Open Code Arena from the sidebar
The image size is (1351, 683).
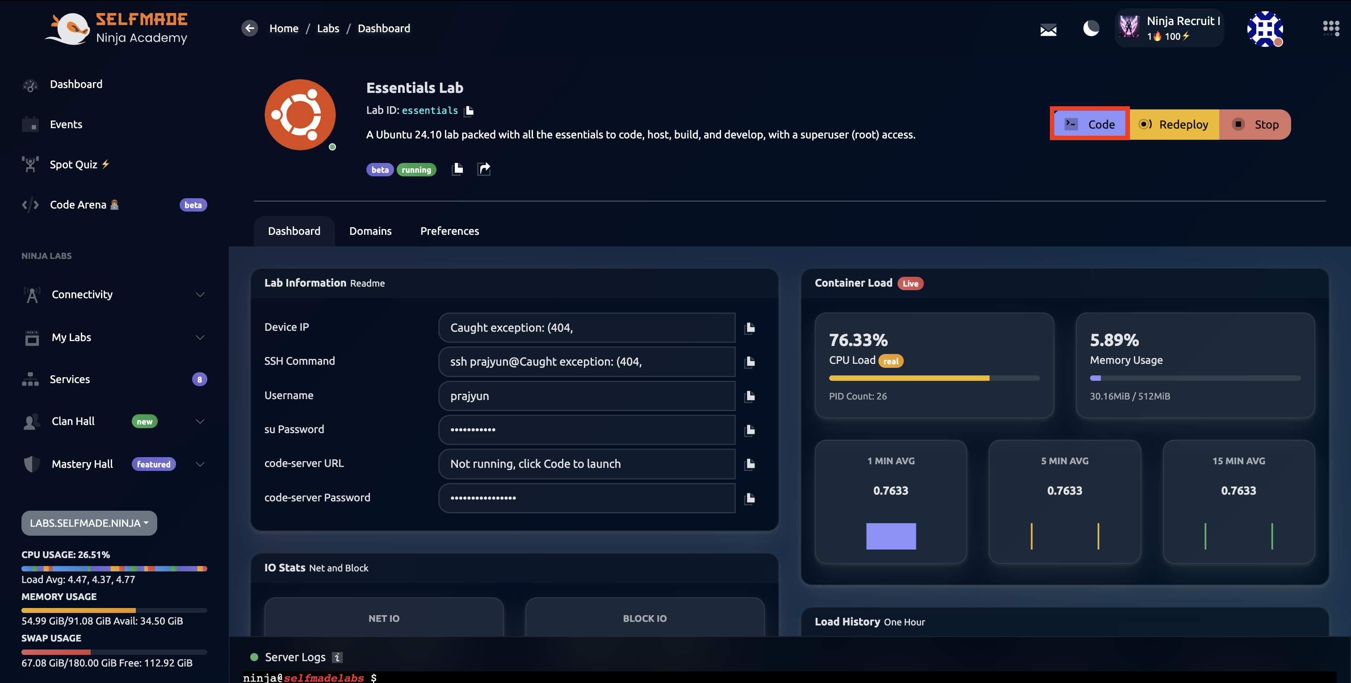84,204
